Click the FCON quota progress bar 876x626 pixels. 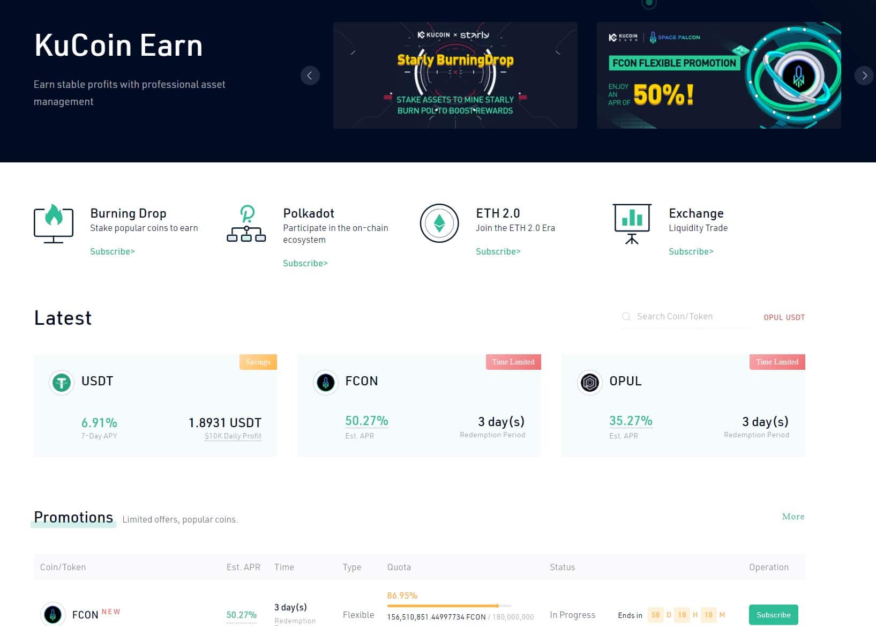449,606
